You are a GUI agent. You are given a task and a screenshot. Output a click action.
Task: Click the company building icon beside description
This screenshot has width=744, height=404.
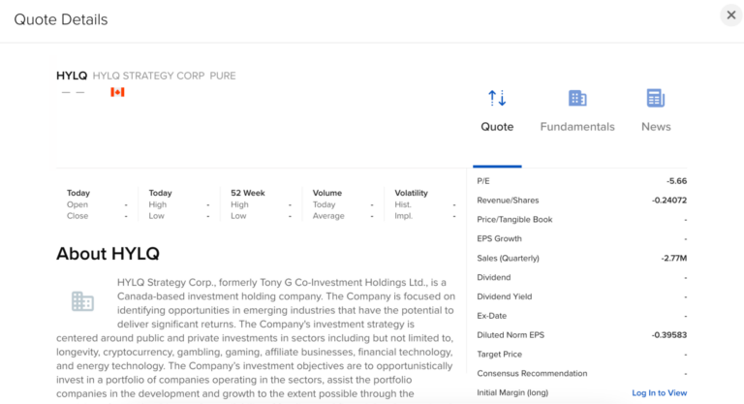tap(82, 301)
